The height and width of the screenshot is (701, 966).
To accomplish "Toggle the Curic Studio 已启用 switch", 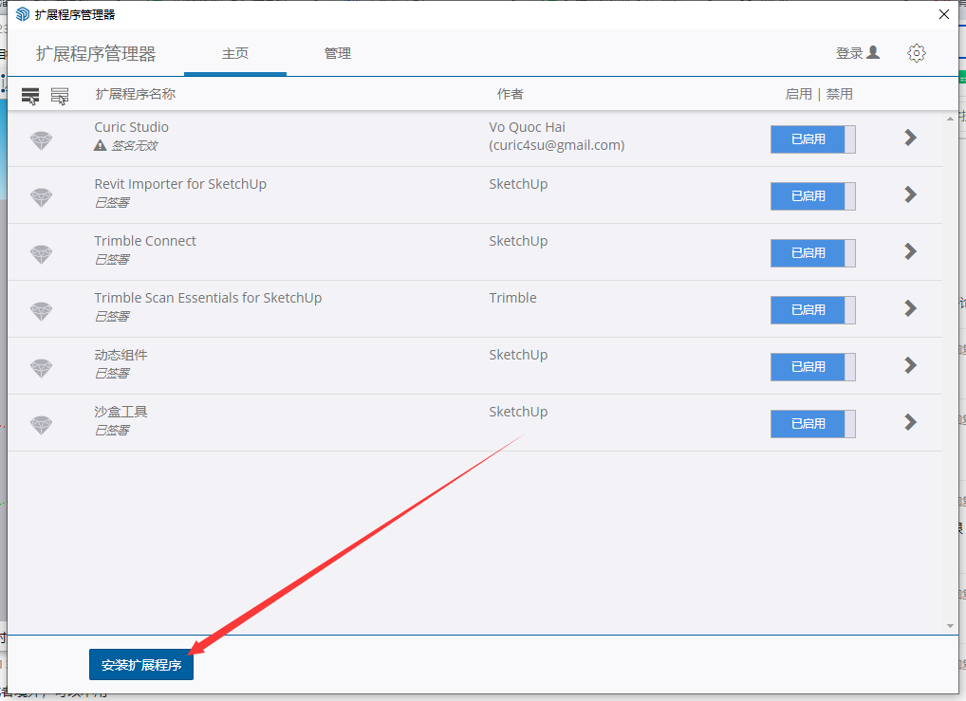I will point(812,139).
